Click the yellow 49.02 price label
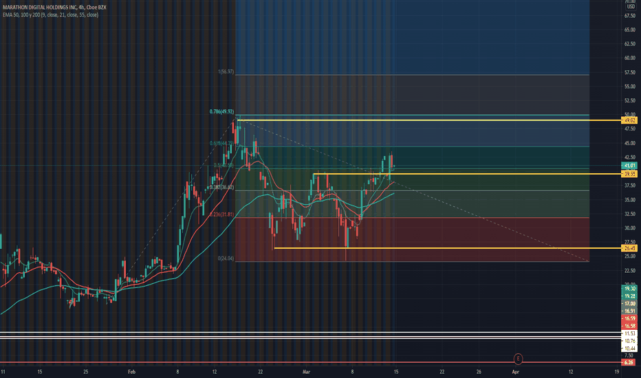641x378 pixels. pos(629,120)
